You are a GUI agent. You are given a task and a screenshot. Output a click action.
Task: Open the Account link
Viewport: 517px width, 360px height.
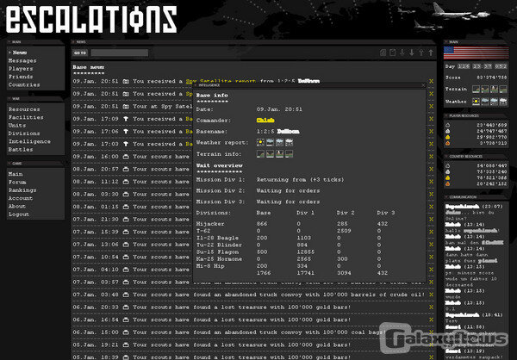(21, 198)
